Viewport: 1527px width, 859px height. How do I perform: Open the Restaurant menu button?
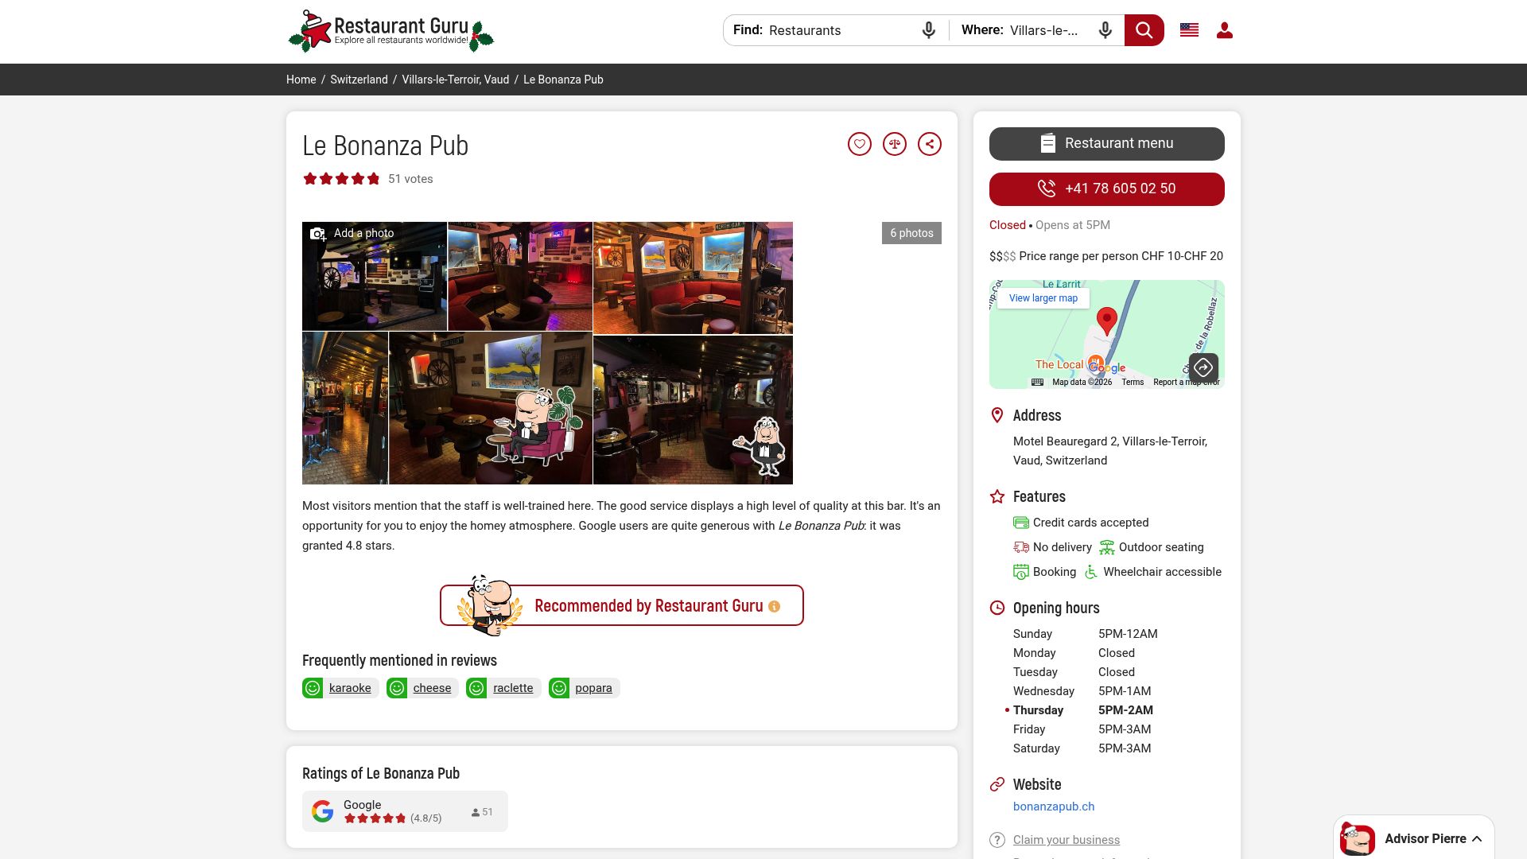click(x=1106, y=143)
